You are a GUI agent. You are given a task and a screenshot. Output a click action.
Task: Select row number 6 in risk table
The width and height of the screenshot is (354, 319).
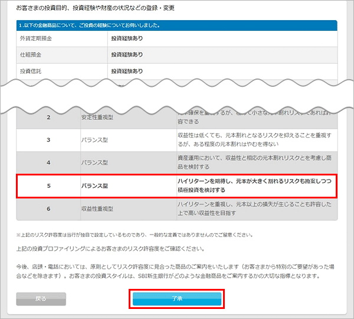(x=48, y=209)
